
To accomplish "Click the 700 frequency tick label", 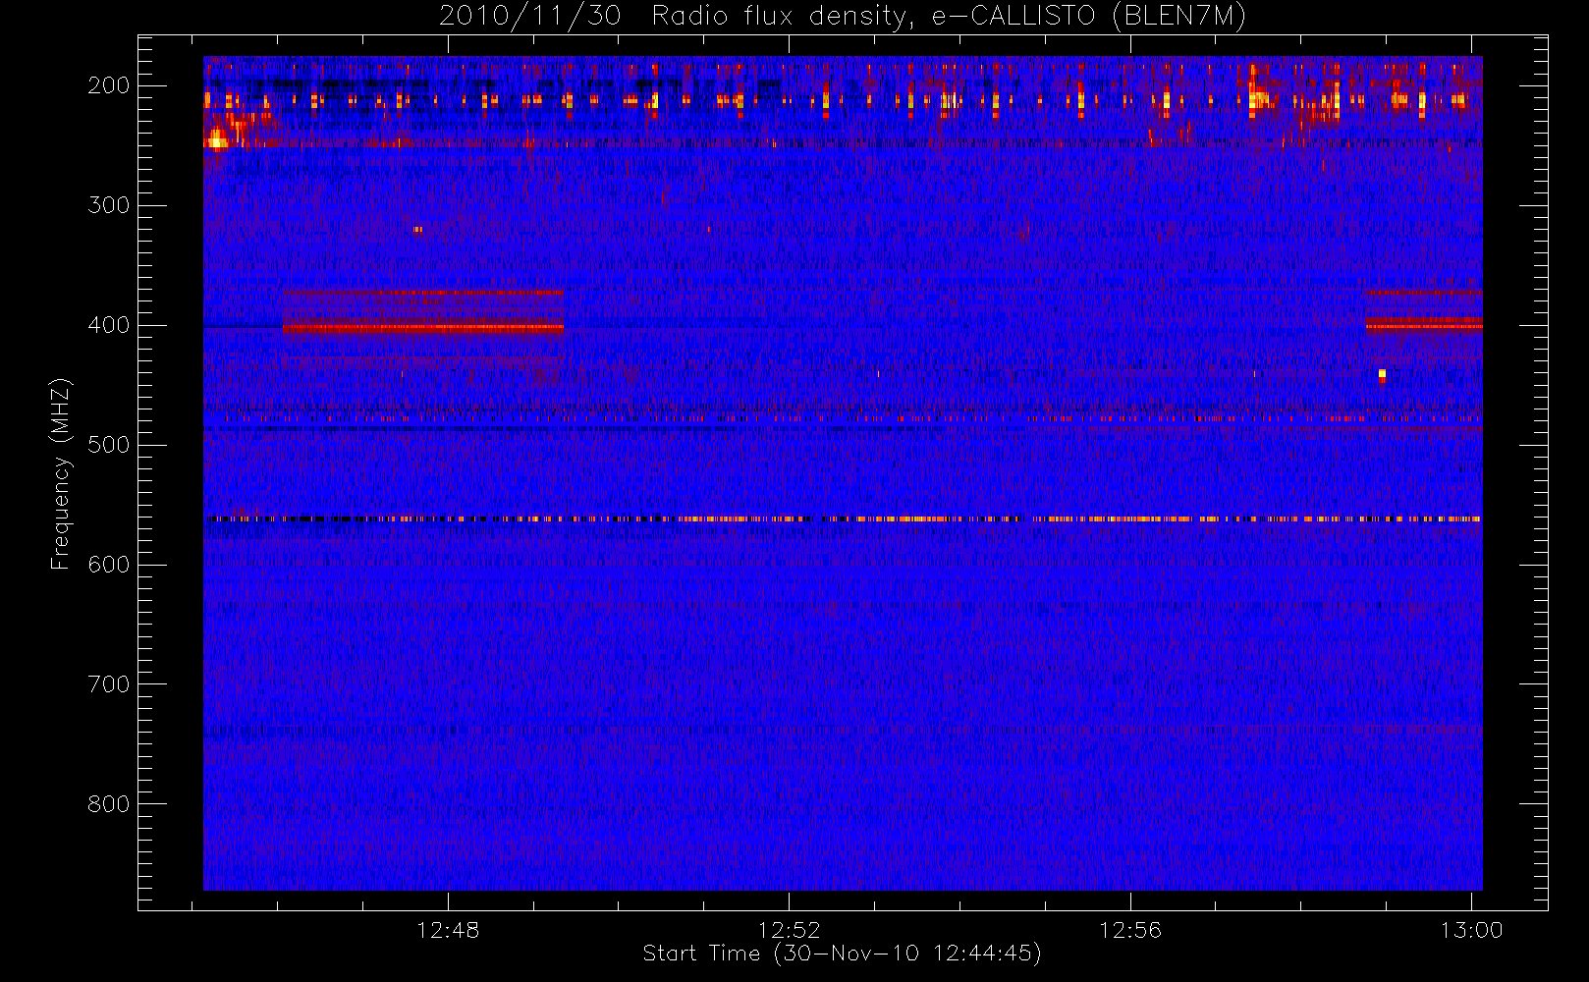I will [x=109, y=684].
